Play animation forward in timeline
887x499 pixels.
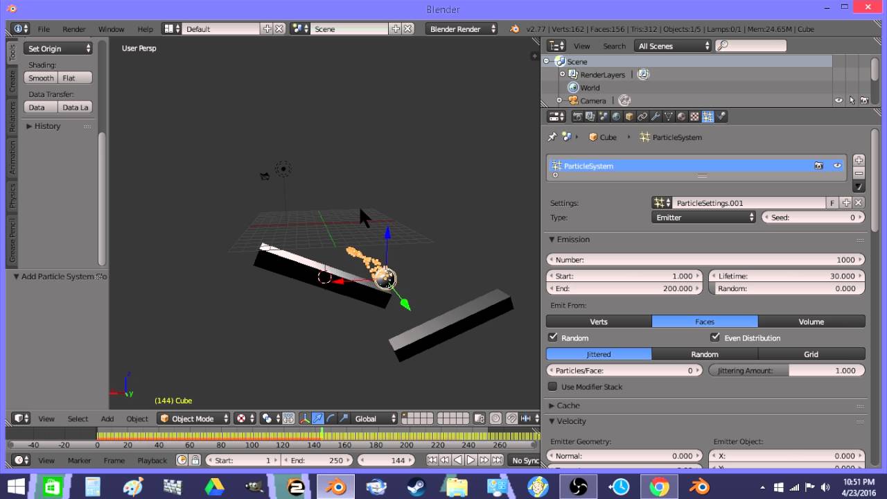[471, 460]
